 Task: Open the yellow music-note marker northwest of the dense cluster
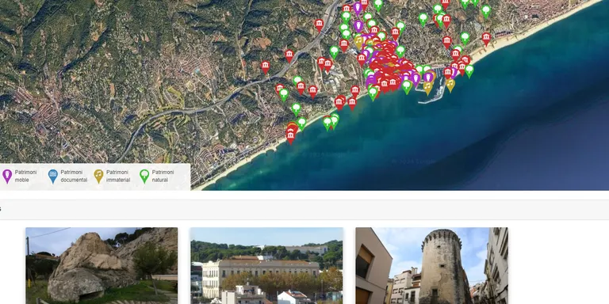click(358, 42)
